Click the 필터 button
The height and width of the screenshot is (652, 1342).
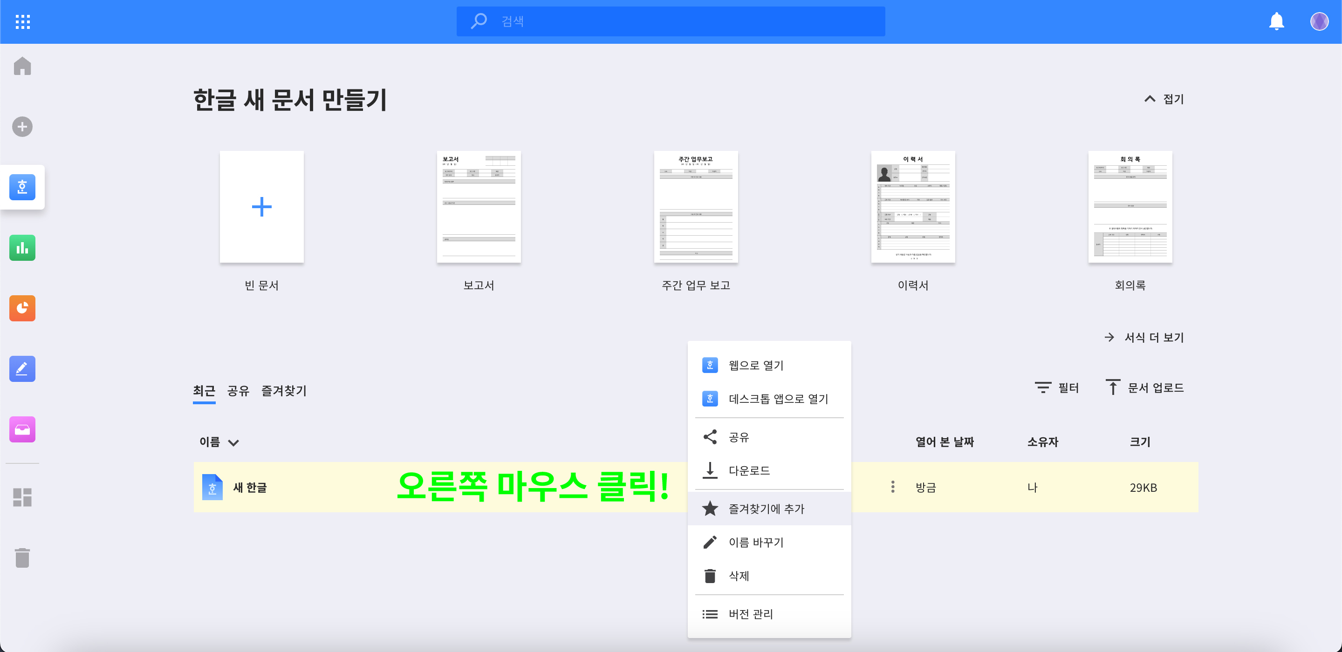[1056, 387]
